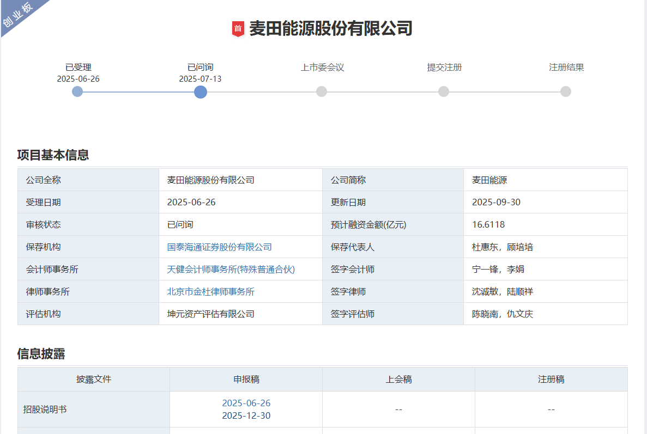The width and height of the screenshot is (647, 434).
Task: Click the 申报稿 column header
Action: 246,379
